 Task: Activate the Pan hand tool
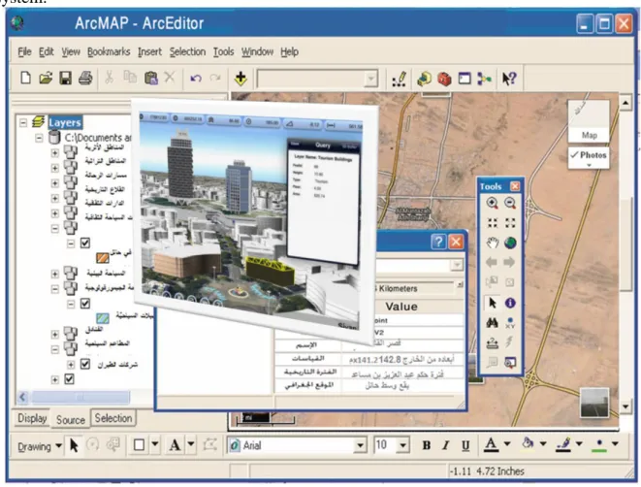point(493,243)
